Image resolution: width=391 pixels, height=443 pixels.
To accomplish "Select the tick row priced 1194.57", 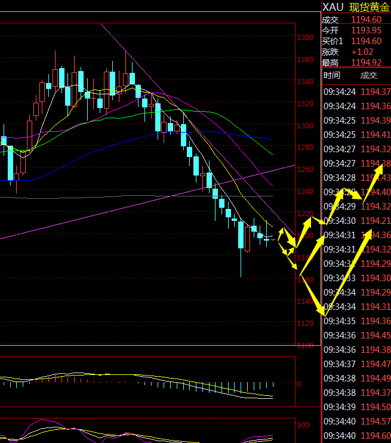I will [356, 422].
